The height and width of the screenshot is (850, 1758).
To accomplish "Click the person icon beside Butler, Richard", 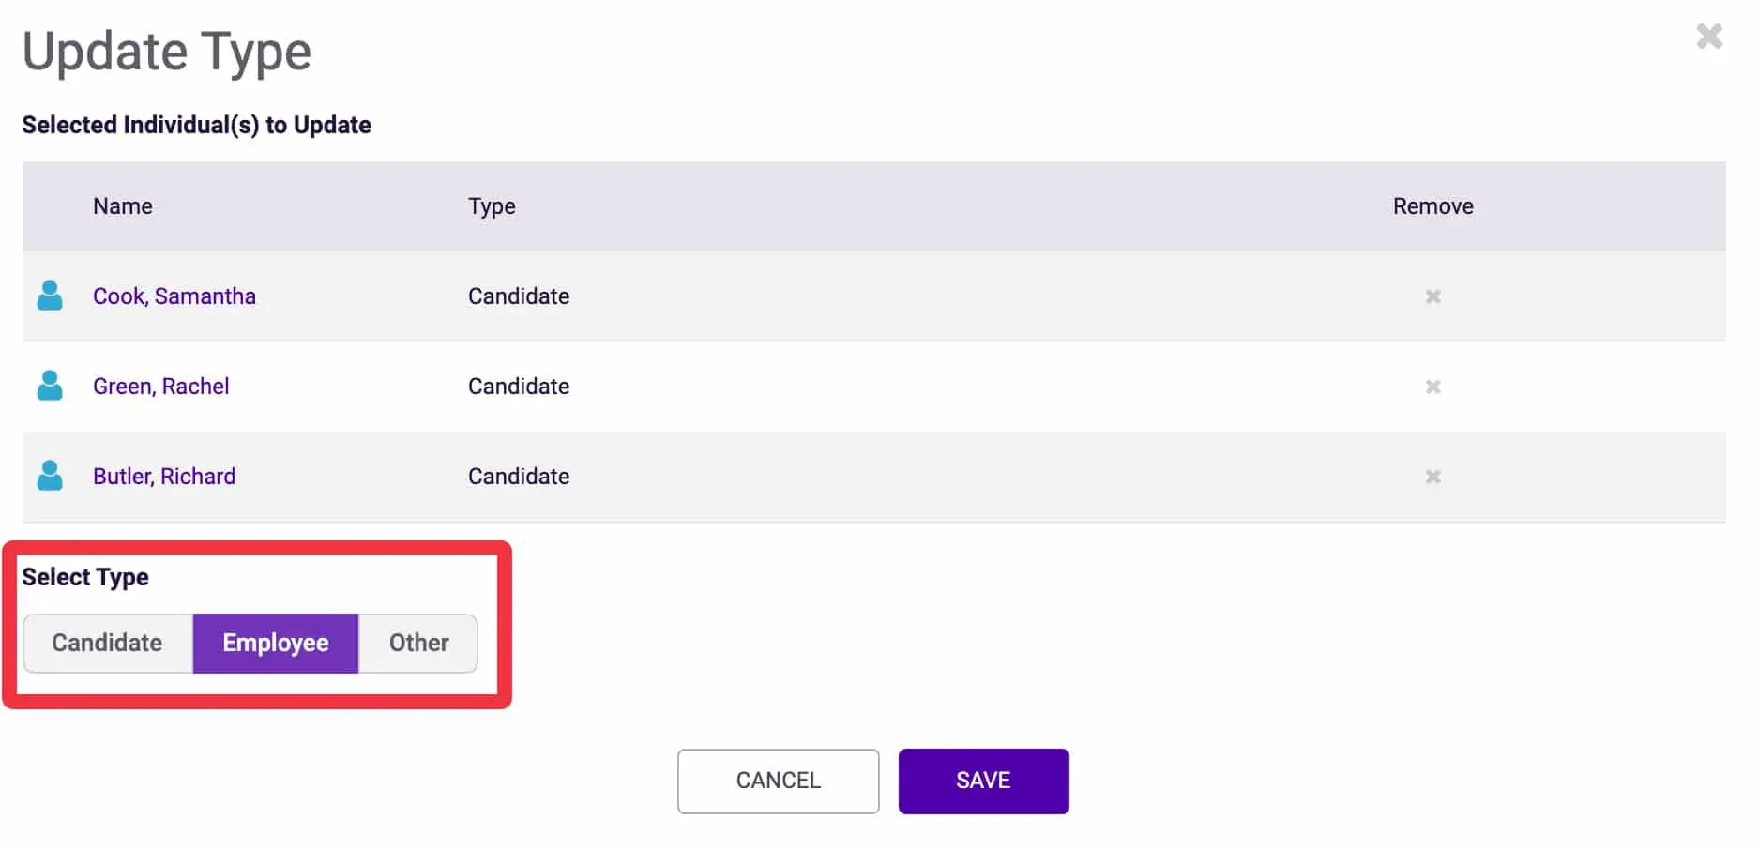I will pyautogui.click(x=50, y=476).
